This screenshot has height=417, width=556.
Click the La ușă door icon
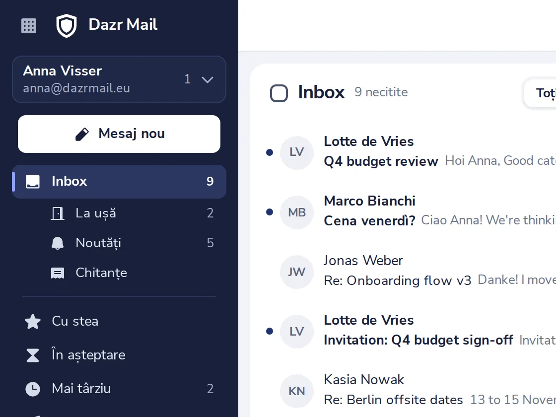[x=58, y=213]
